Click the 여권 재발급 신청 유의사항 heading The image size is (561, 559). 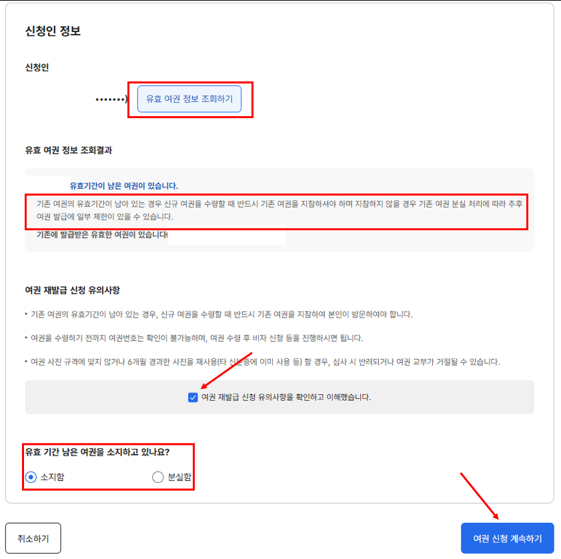point(73,290)
